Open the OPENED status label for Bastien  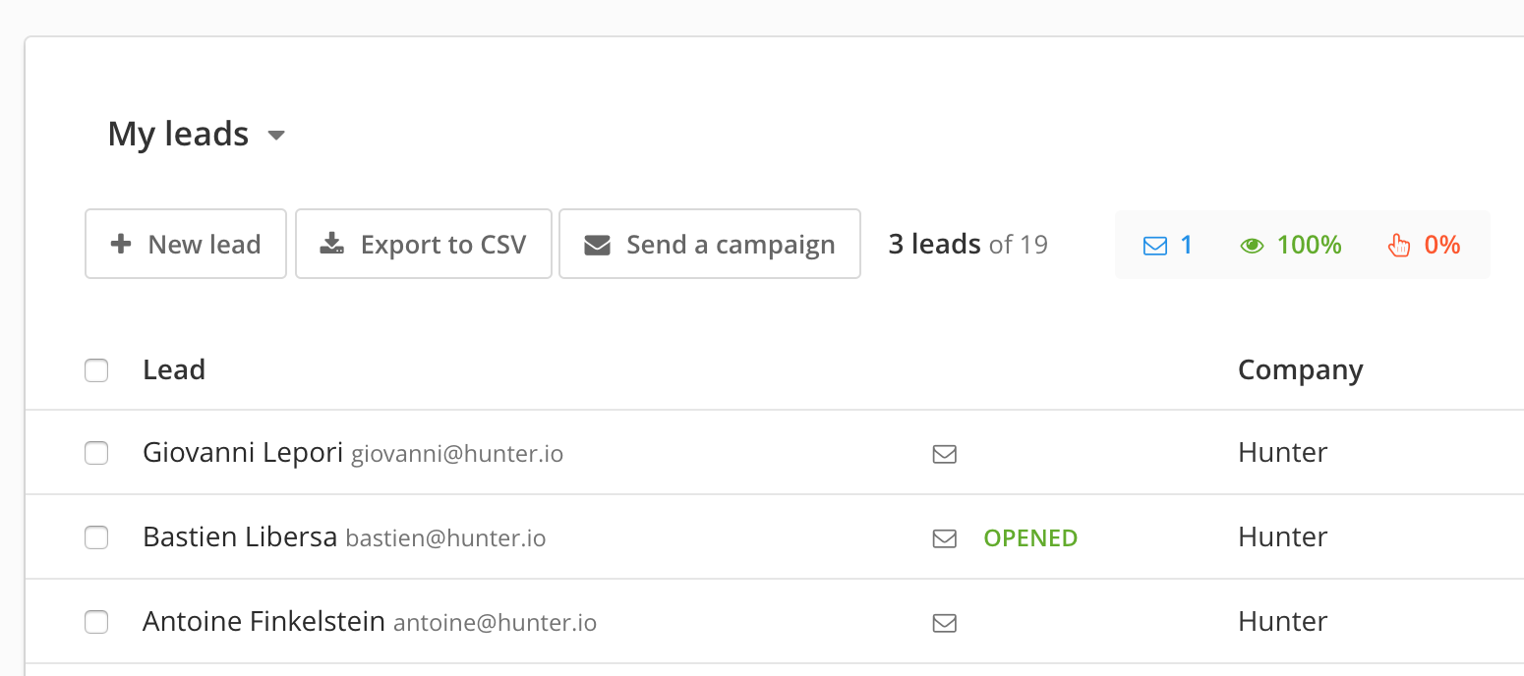tap(1030, 538)
